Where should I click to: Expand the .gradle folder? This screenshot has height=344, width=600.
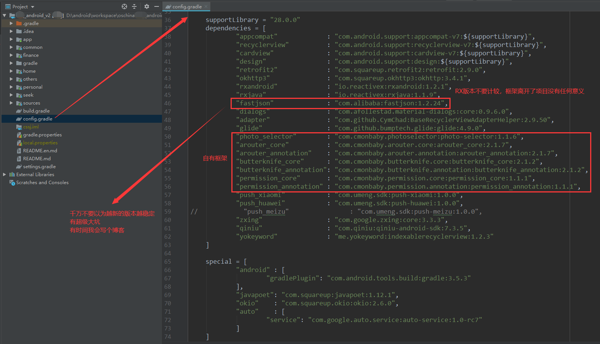tap(11, 23)
